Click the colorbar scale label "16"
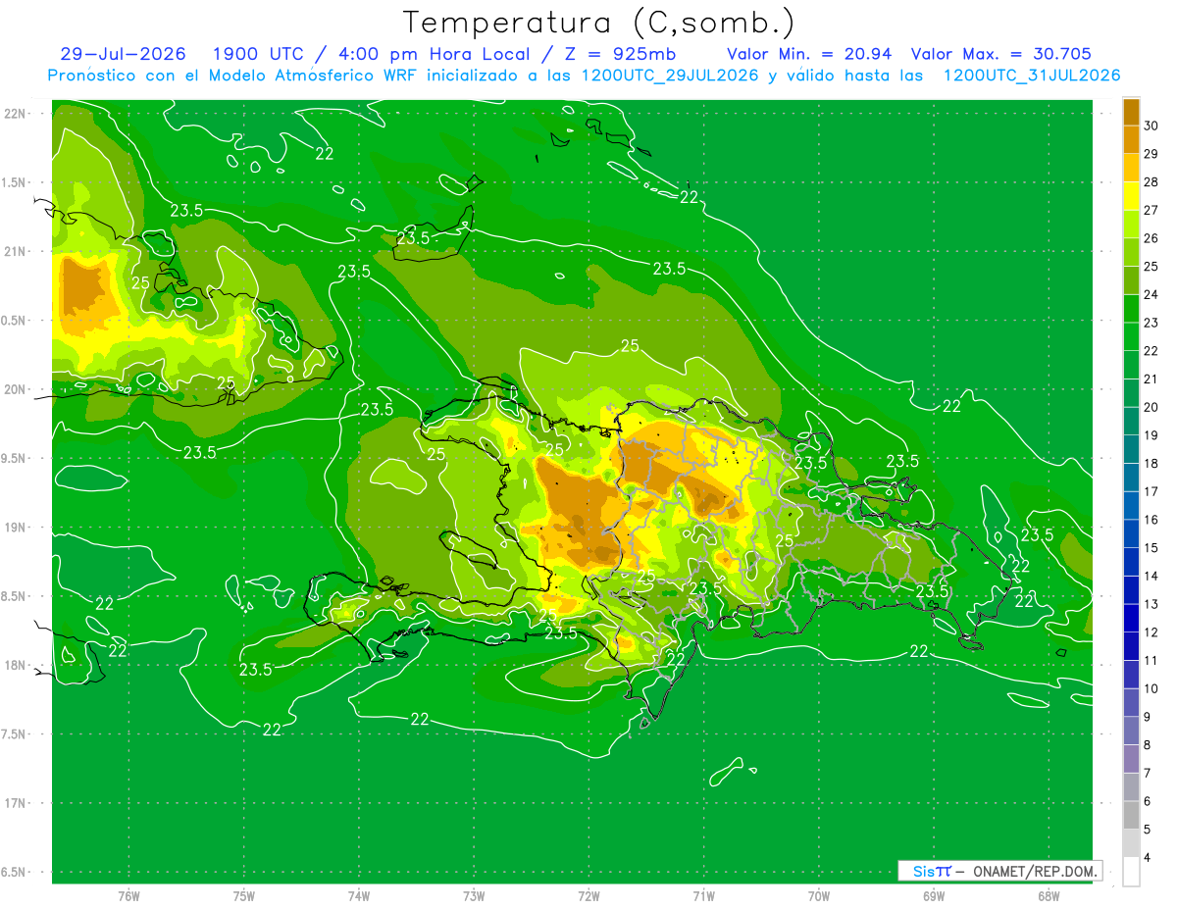This screenshot has height=909, width=1177. pos(1151,520)
